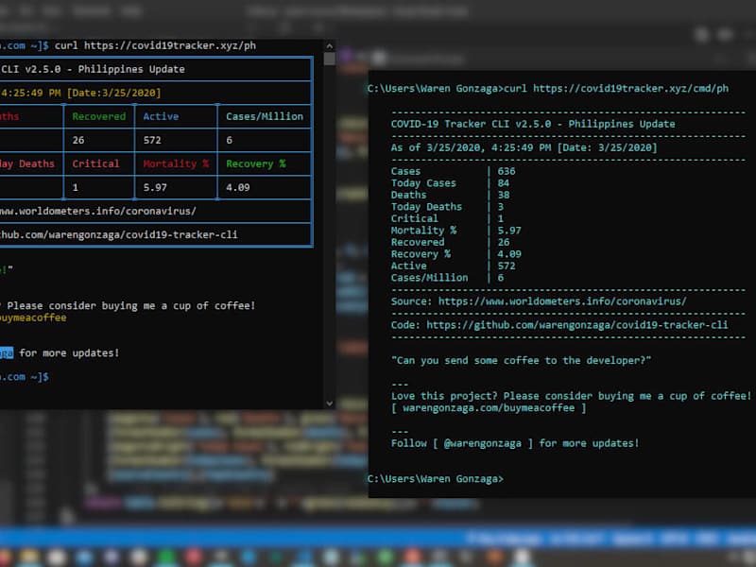Click 'Love this project?' line in right terminal
The image size is (756, 567).
tap(571, 396)
